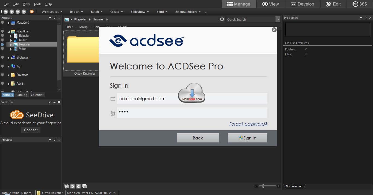Go to the Home folder icon
This screenshot has height=195, width=373.
pos(6,12)
